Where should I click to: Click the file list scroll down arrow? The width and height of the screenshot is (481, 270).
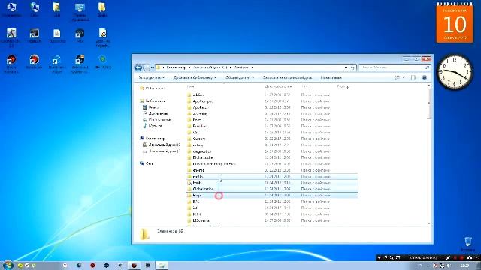(x=429, y=224)
